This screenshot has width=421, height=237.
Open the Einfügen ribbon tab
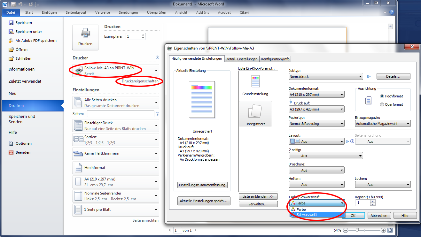click(x=49, y=12)
